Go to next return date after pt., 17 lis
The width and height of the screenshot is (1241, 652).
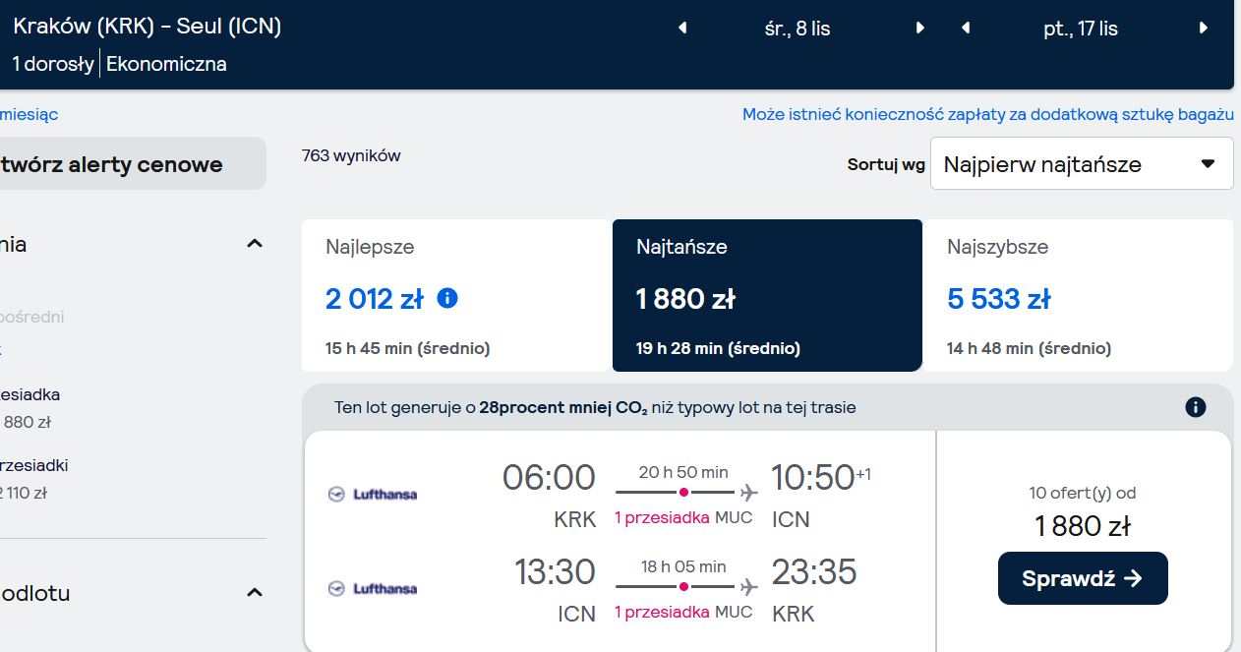point(1203,29)
